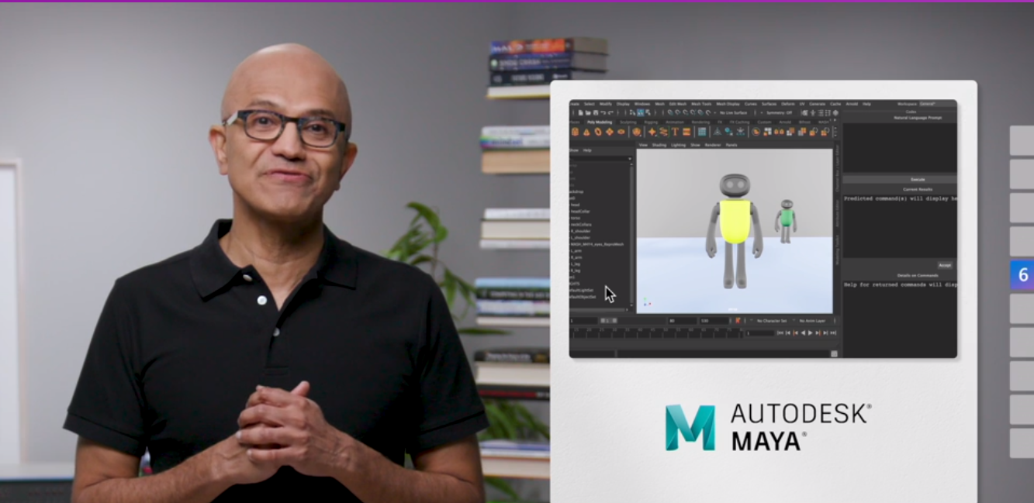Select defaultLightSet in the Outliner
1034x503 pixels.
point(582,291)
